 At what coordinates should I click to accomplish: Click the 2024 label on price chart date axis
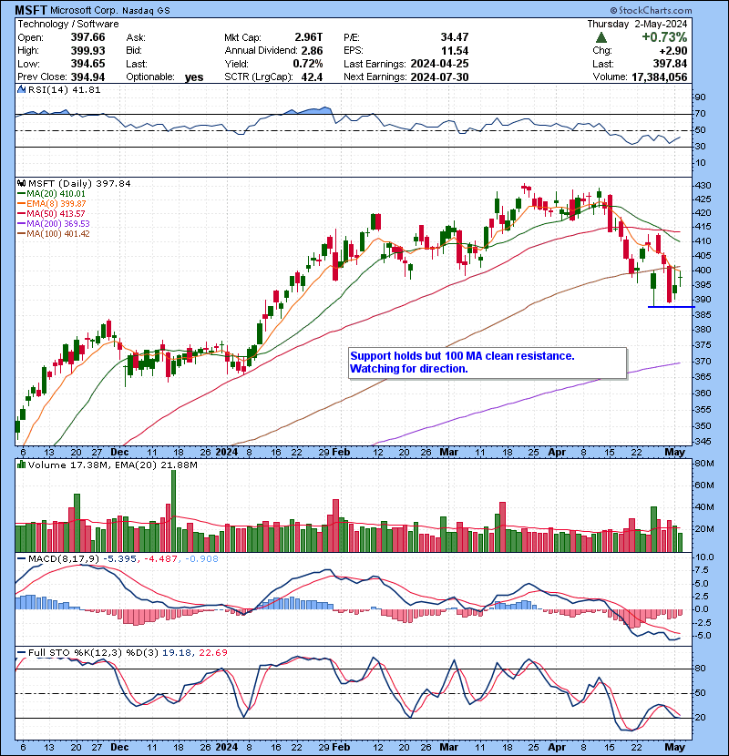click(227, 452)
